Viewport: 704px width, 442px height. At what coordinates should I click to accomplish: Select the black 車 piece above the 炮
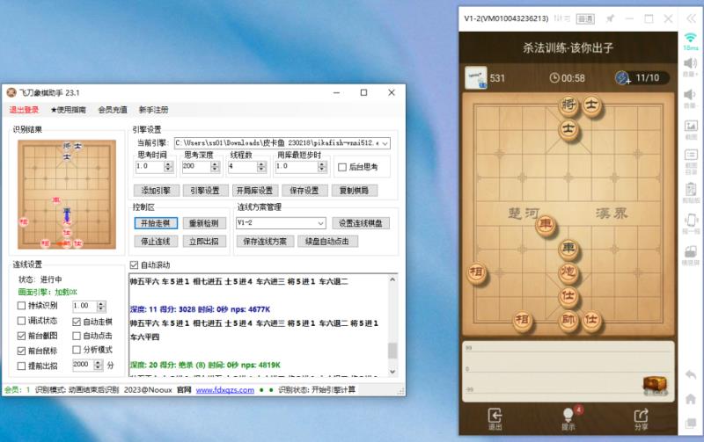[x=568, y=248]
